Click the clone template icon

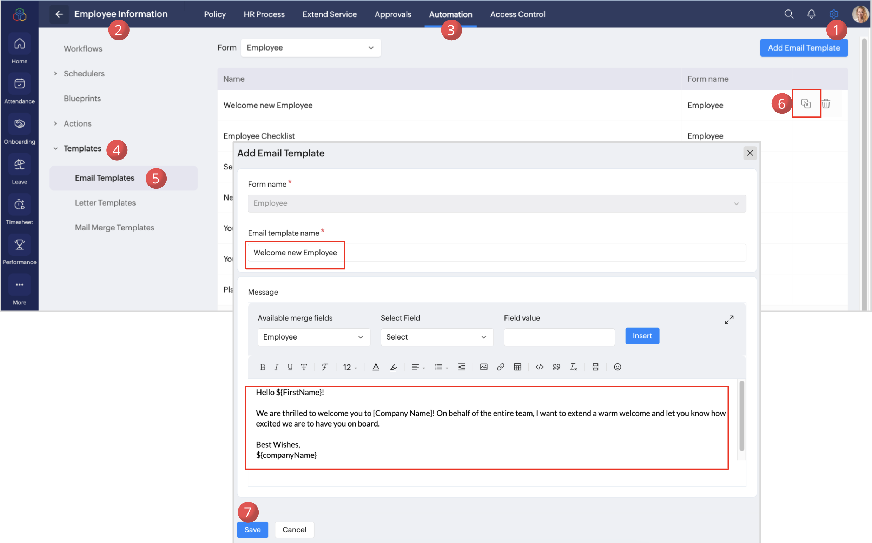[806, 104]
